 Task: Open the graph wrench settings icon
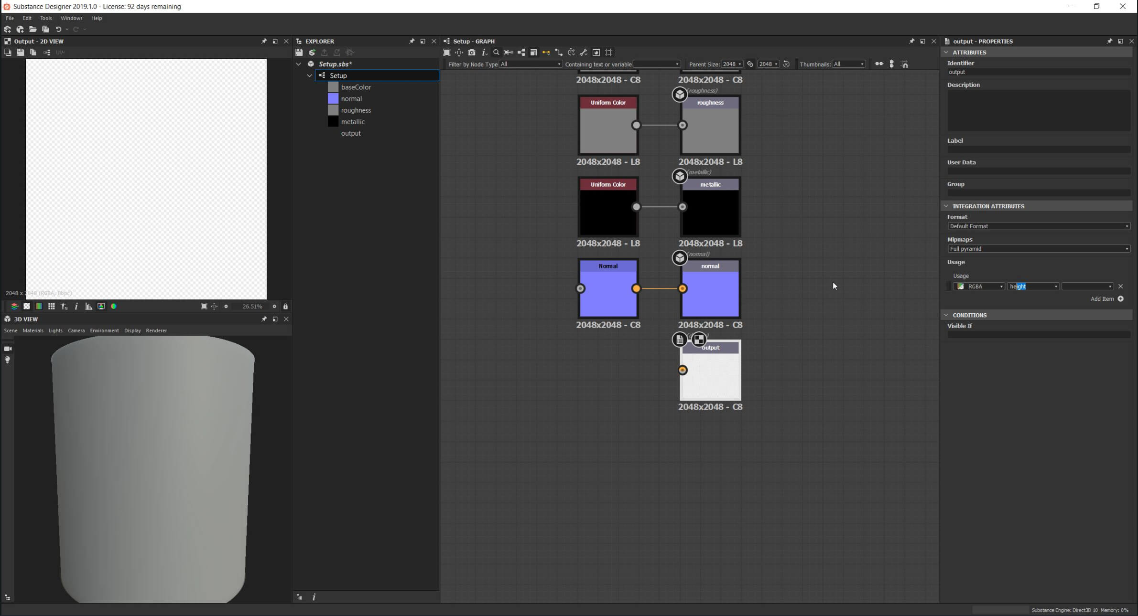coord(584,53)
